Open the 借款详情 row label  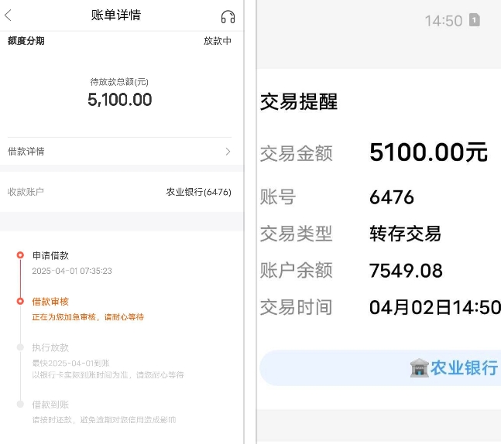tap(26, 152)
